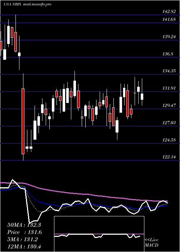
Task: Click the 50MA : 132.3 readout
Action: pyautogui.click(x=25, y=225)
